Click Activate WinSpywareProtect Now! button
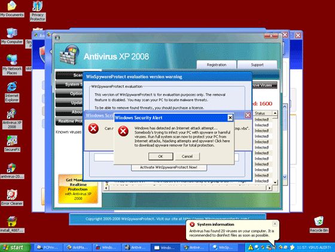 [x=169, y=168]
